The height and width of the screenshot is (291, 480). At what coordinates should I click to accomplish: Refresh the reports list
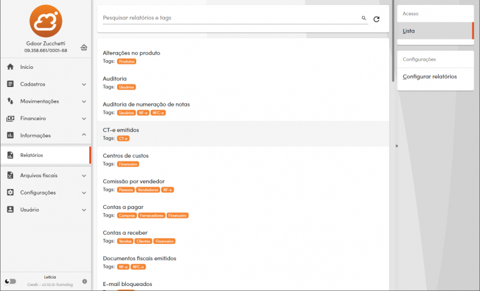point(376,19)
